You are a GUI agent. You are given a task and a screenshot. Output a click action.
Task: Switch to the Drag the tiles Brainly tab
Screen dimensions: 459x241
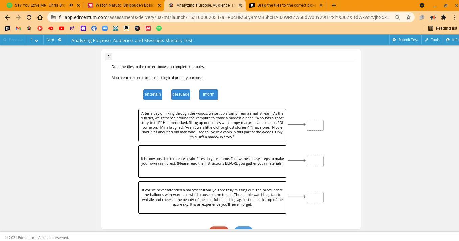(x=286, y=5)
